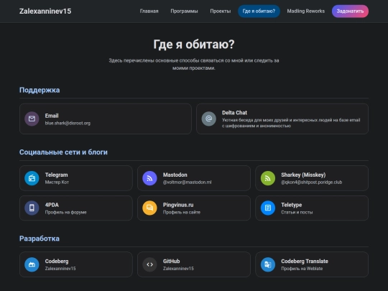Click the Где я обитаю? page title
Image resolution: width=388 pixels, height=291 pixels.
[194, 45]
